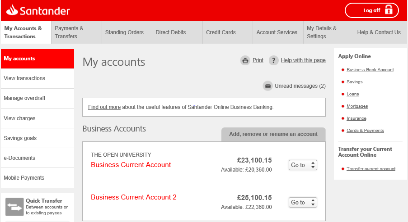This screenshot has height=222, width=408.
Task: Click the Print link
Action: coord(258,60)
